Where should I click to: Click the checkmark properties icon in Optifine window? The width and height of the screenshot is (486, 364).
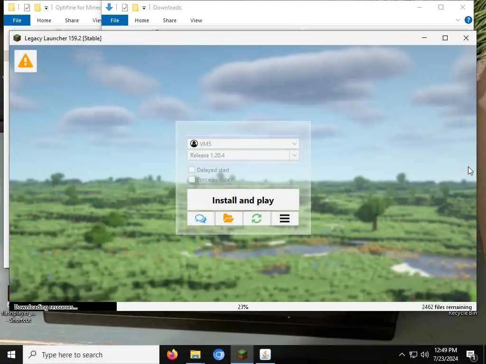coord(27,8)
